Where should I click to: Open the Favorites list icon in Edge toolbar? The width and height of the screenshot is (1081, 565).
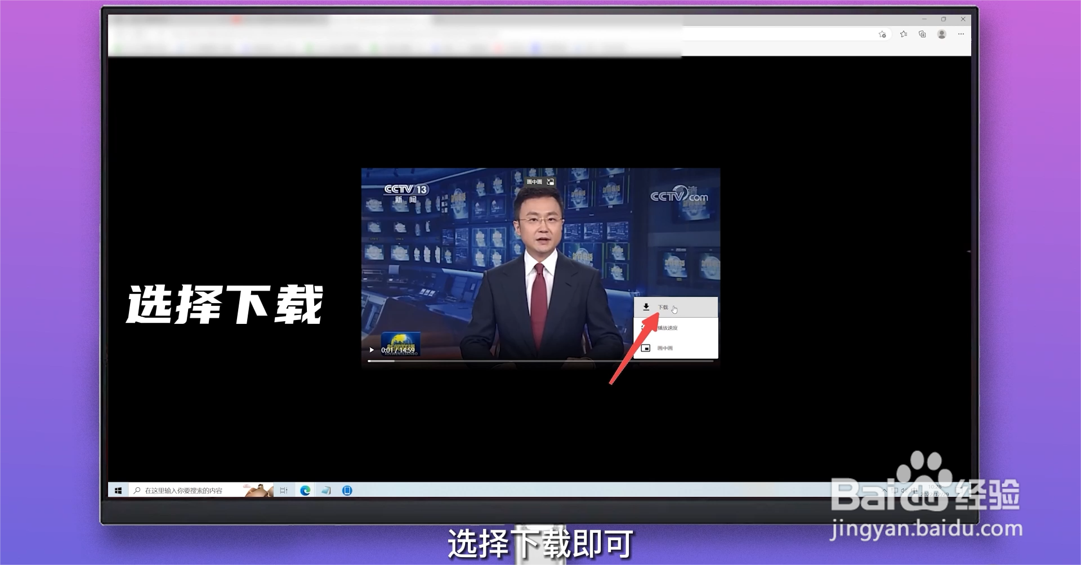point(904,34)
